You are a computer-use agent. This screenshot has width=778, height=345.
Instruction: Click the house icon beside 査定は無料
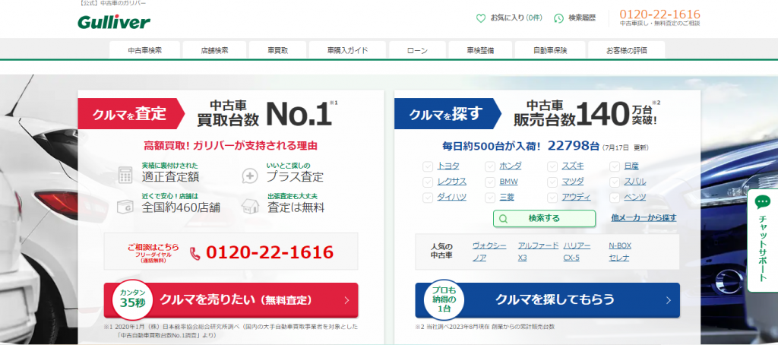point(249,206)
